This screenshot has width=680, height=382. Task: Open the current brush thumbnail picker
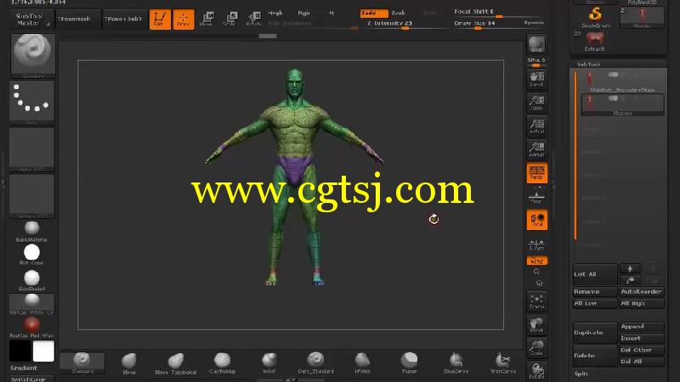pos(32,55)
